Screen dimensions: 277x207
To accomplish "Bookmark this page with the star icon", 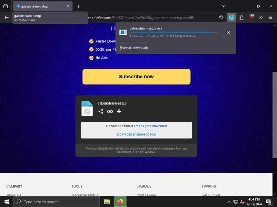I will pos(221,18).
